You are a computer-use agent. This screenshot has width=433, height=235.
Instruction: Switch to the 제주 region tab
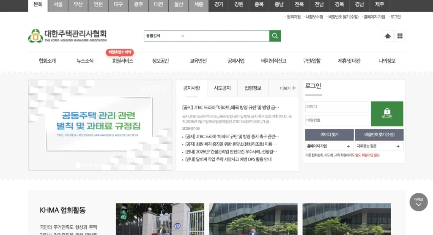[380, 5]
